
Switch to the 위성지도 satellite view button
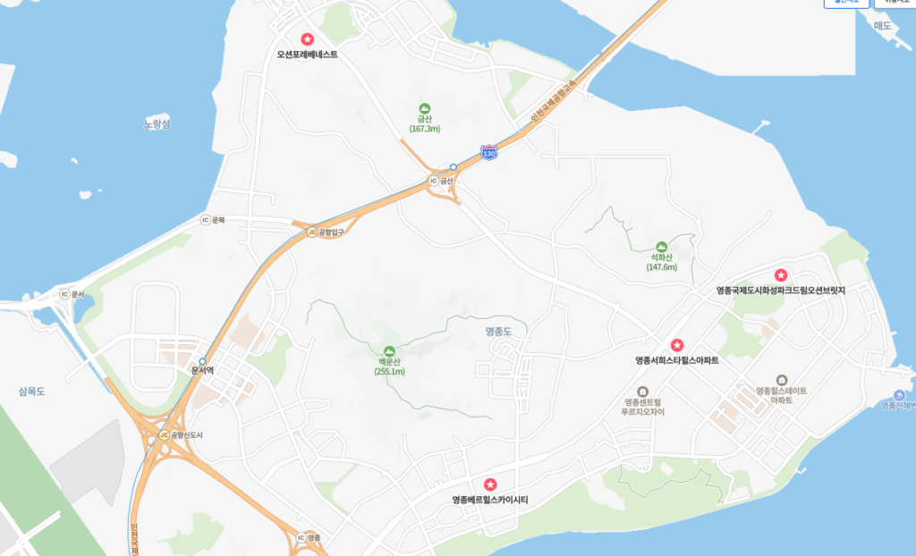click(895, 3)
